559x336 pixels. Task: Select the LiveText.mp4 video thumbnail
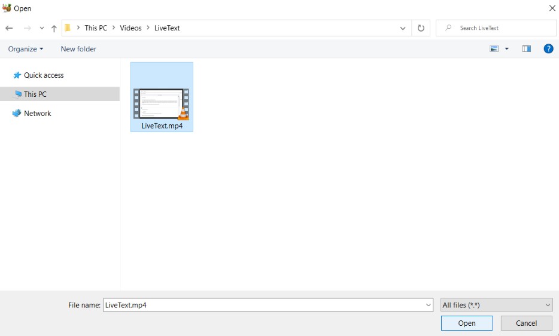coord(161,103)
